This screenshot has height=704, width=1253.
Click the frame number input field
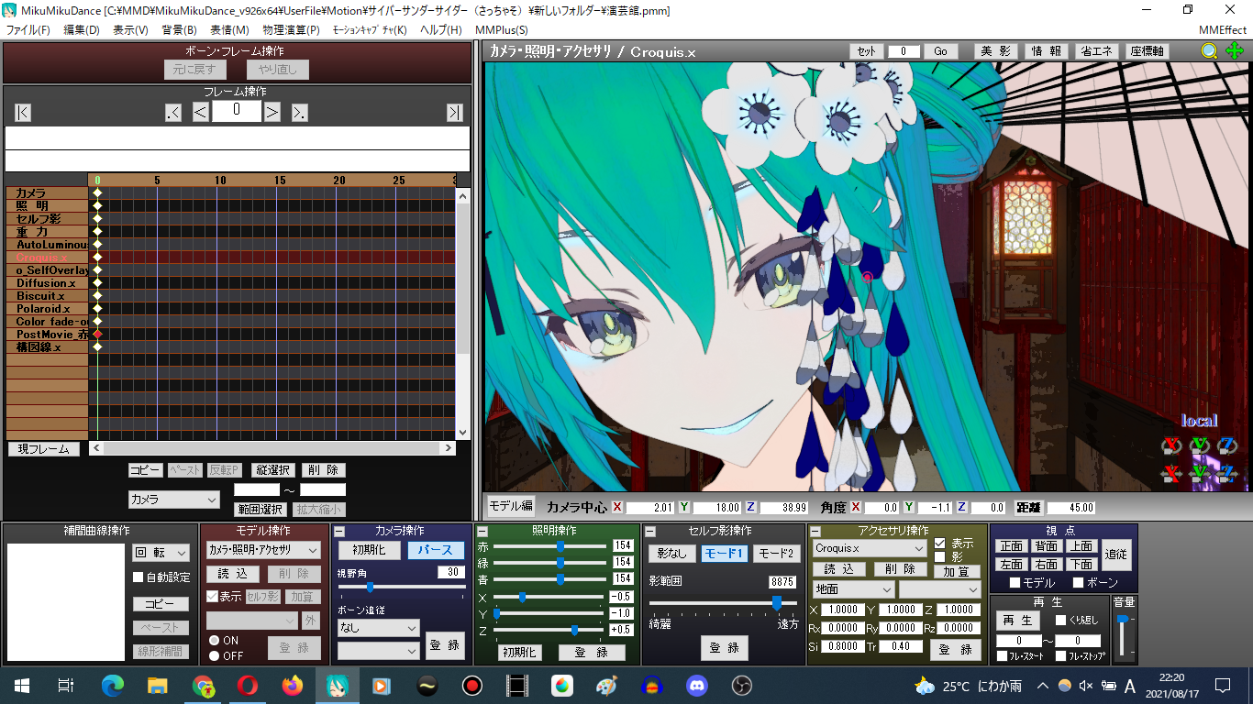[237, 112]
